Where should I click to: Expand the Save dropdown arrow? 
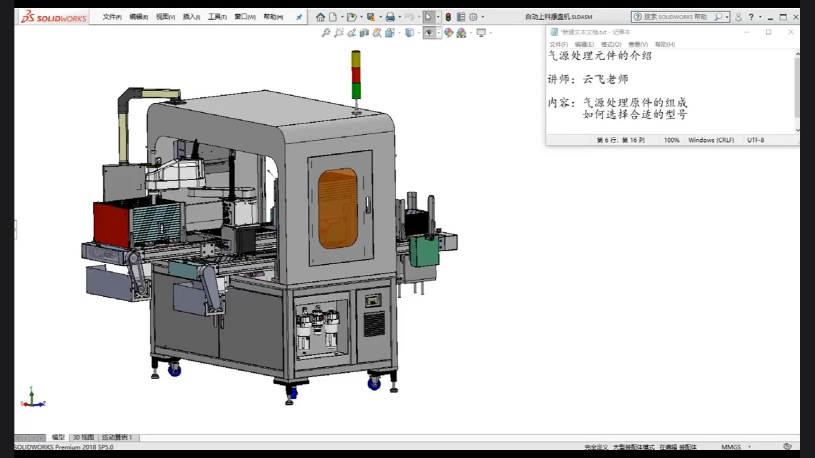pos(380,17)
